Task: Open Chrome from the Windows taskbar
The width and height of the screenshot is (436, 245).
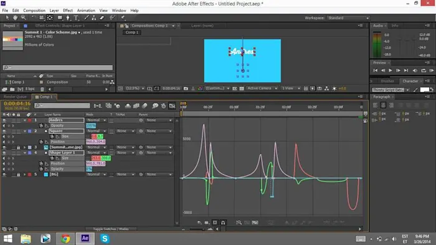Action: pyautogui.click(x=65, y=239)
